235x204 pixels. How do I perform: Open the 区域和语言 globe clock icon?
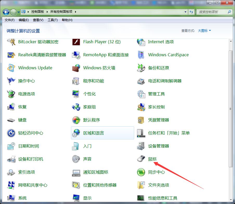point(76,133)
